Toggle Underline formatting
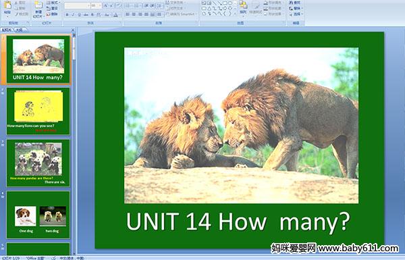Image resolution: width=405 pixels, height=260 pixels. tap(79, 15)
